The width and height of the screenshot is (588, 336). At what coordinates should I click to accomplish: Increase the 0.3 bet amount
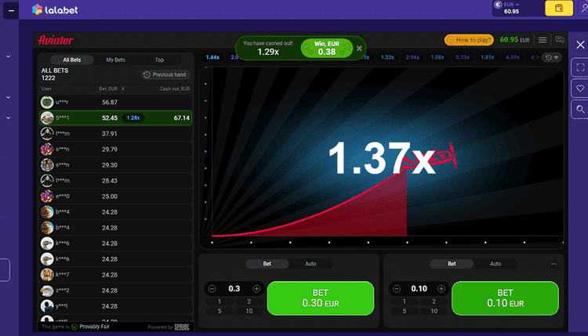[x=256, y=289]
